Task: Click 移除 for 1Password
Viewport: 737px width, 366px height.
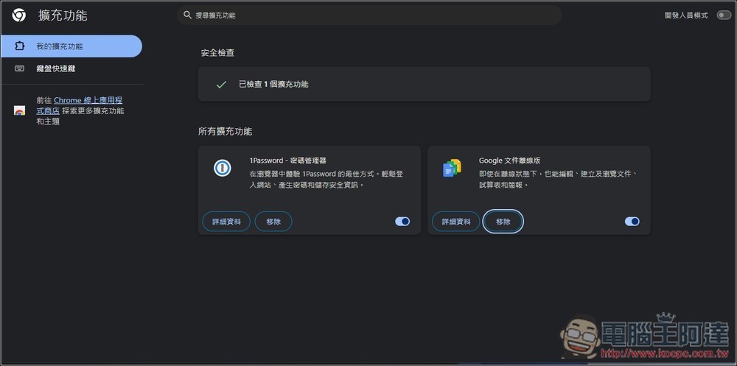Action: tap(273, 222)
